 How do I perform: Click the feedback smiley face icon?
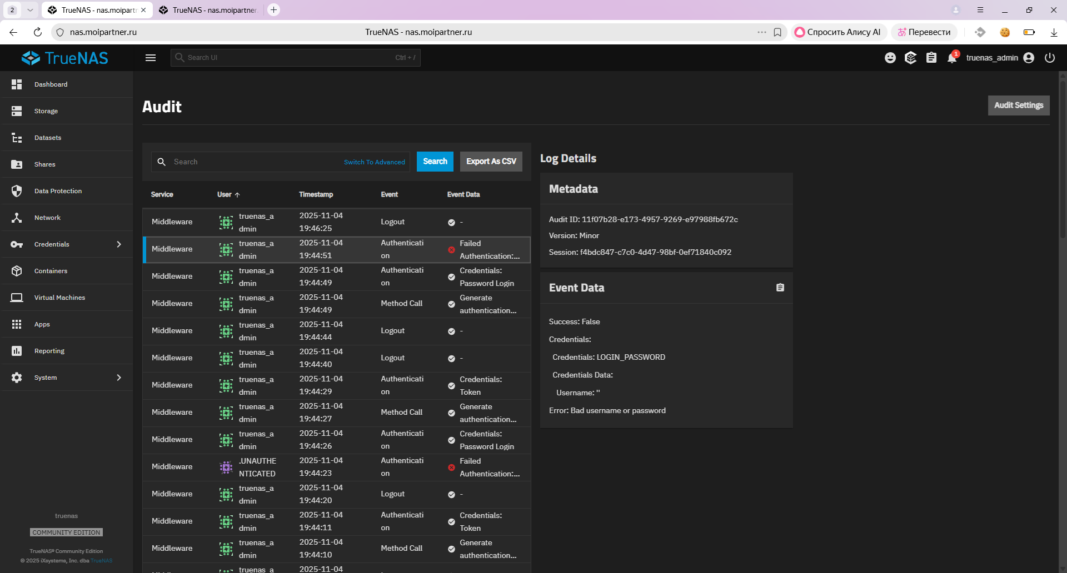(x=890, y=58)
